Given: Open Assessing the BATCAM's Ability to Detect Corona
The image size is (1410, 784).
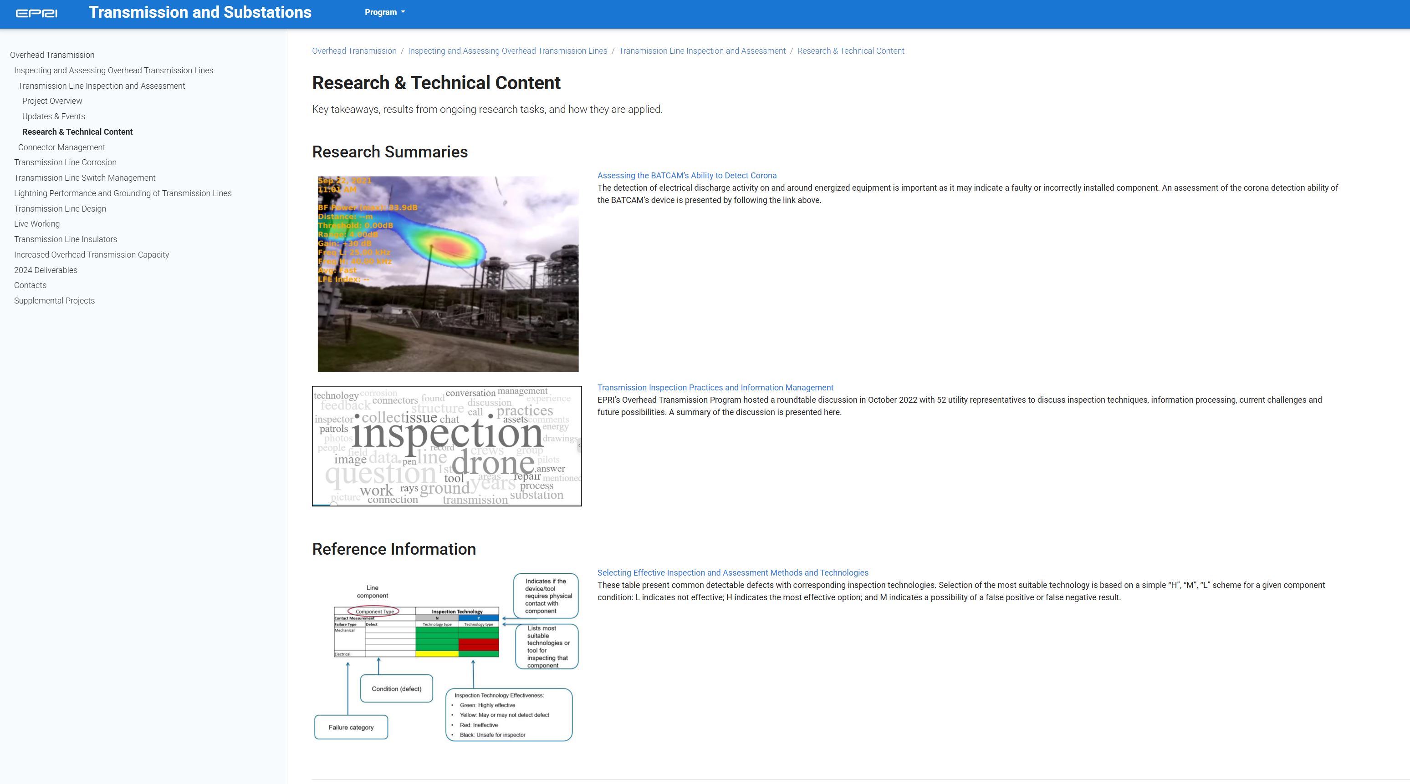Looking at the screenshot, I should (x=686, y=176).
